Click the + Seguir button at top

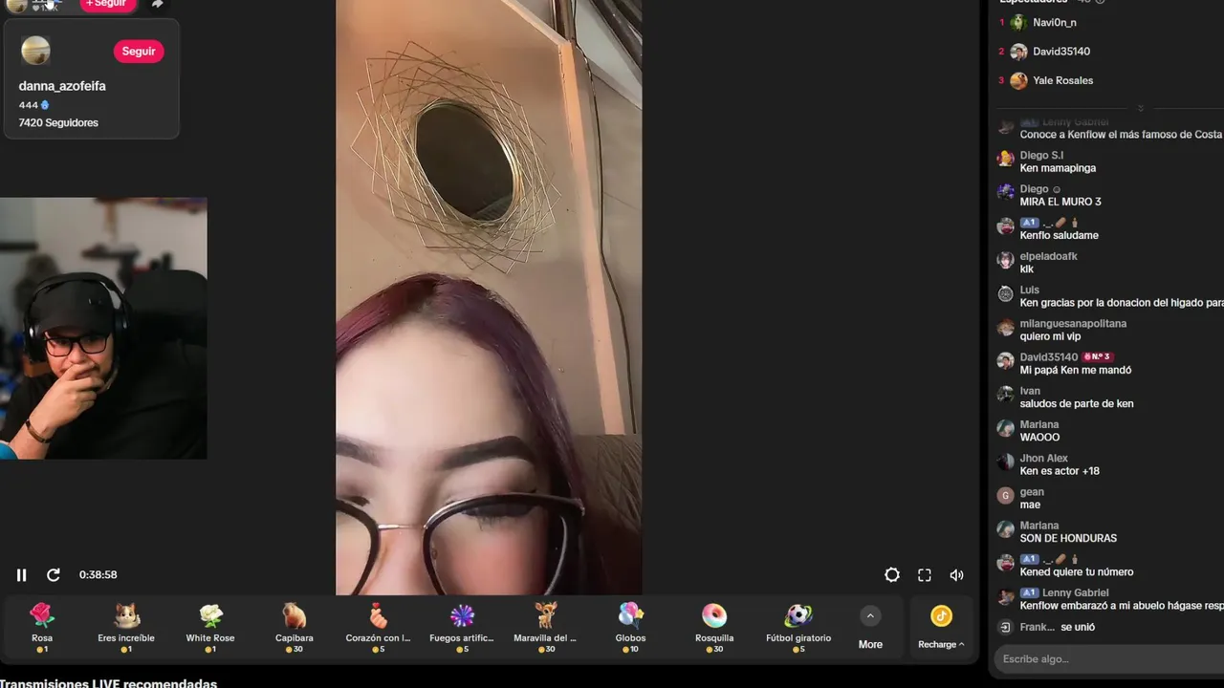(106, 4)
